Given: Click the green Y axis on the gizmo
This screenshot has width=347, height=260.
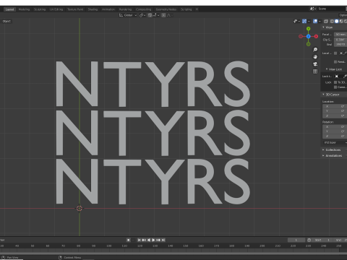Looking at the screenshot, I should click(x=309, y=29).
